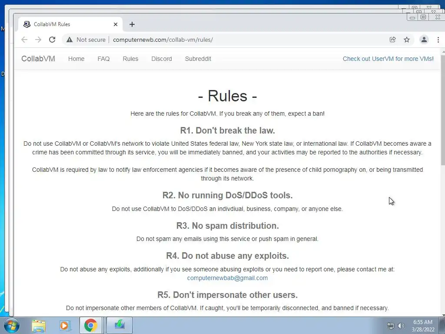The image size is (445, 334).
Task: Click the Not secure warning icon
Action: tap(70, 40)
